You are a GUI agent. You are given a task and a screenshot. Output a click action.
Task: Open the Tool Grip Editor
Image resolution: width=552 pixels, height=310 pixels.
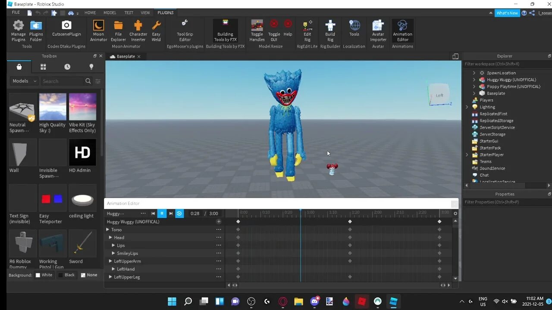185,31
